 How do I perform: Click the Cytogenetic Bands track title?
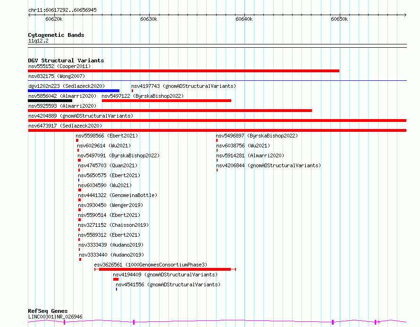pyautogui.click(x=56, y=35)
